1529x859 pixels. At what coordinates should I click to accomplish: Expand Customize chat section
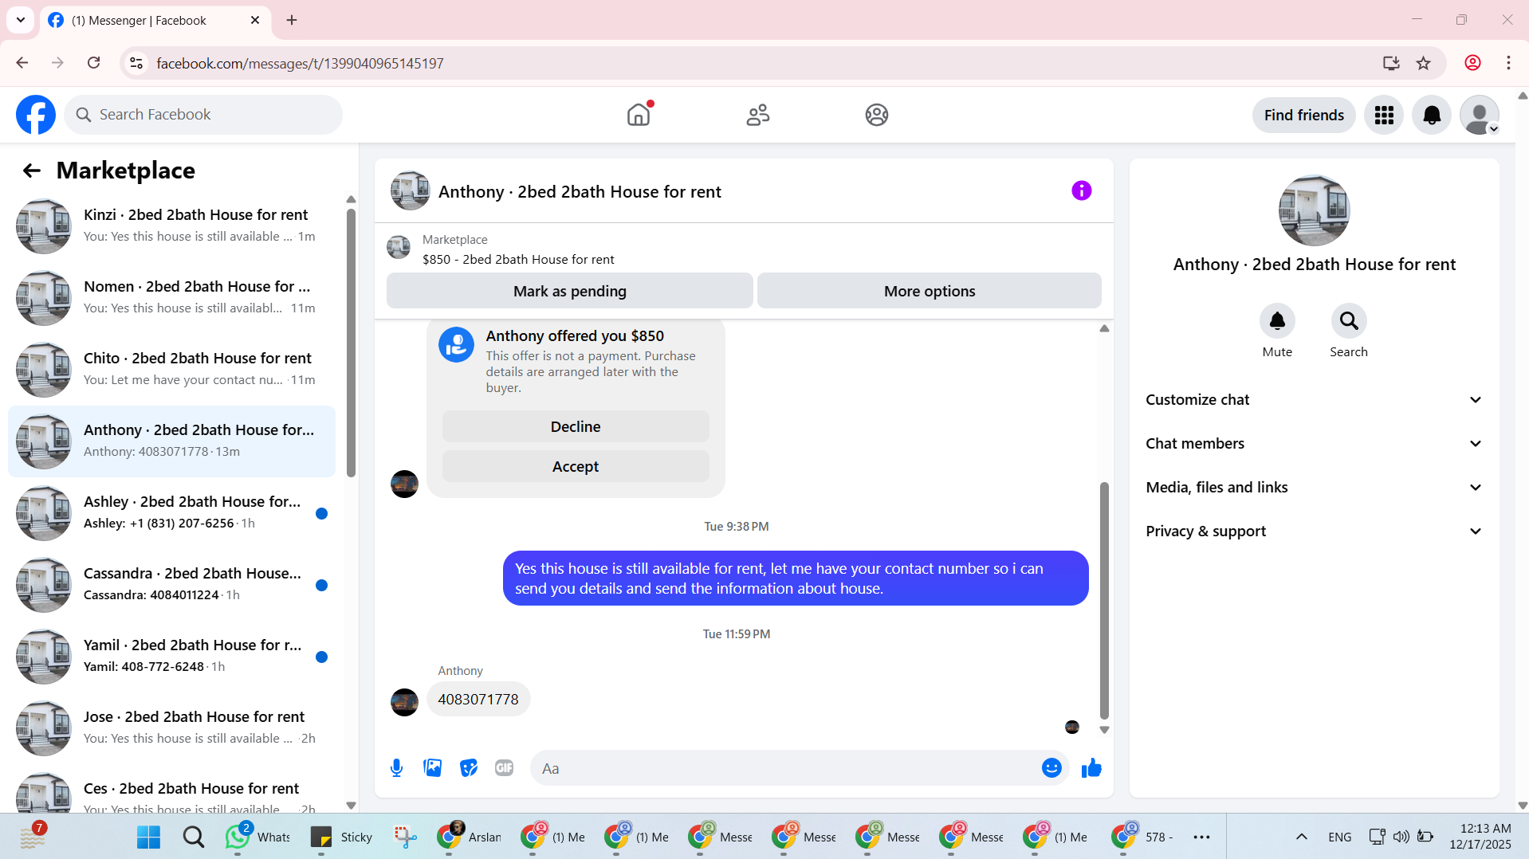[x=1314, y=400]
